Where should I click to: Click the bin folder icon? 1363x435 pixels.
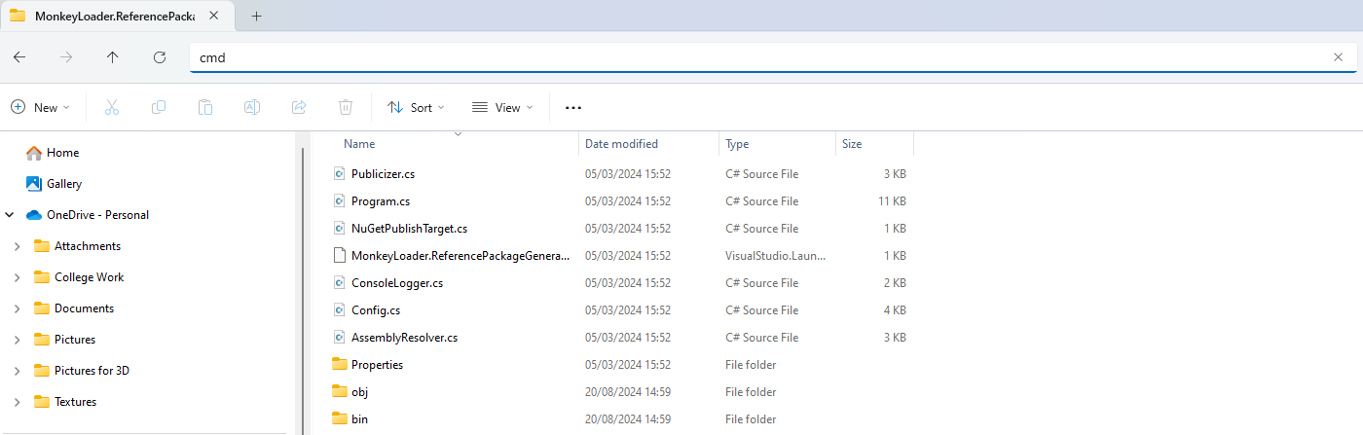(340, 419)
